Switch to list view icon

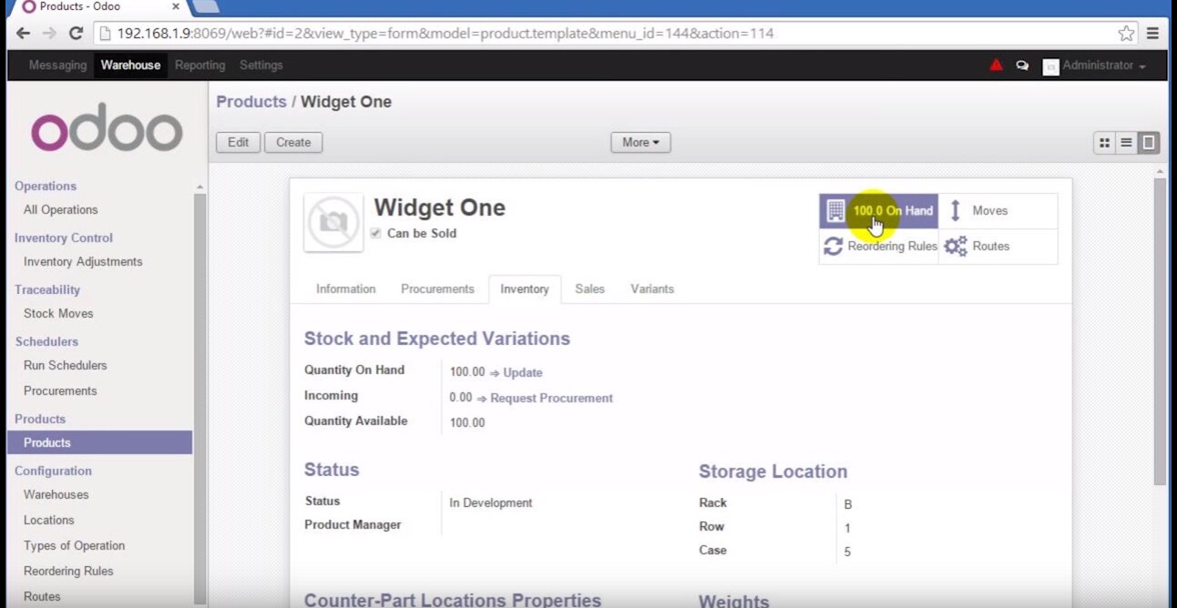click(1126, 142)
